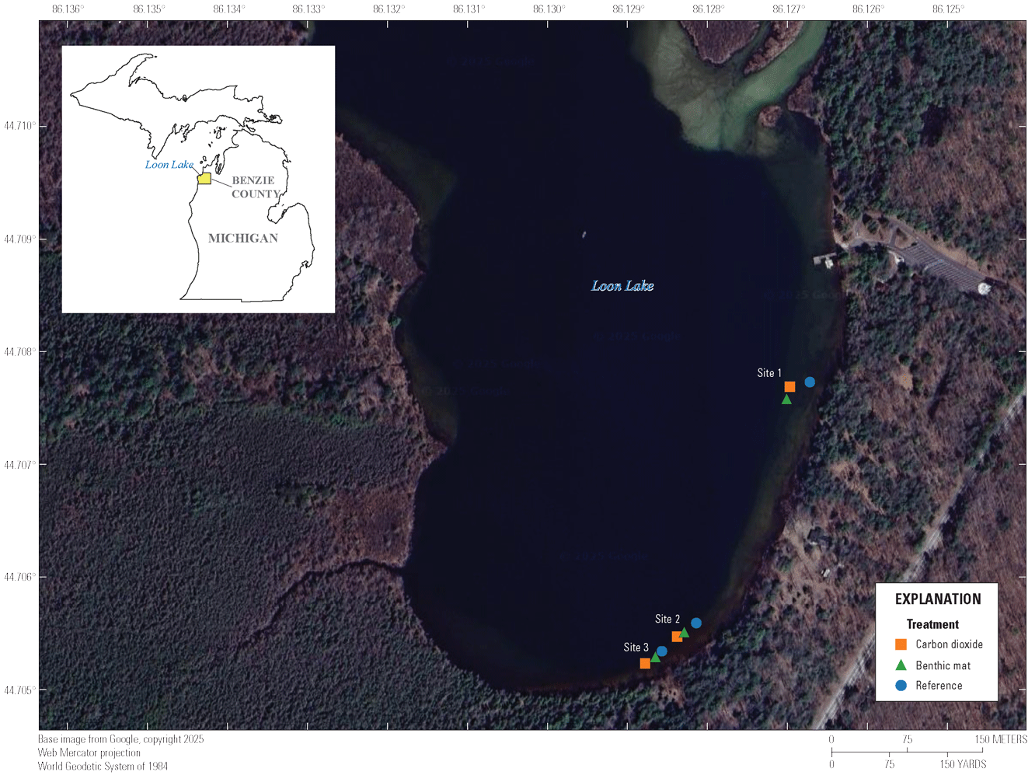The image size is (1035, 775).
Task: Click the Site 3 orange carbon dioxide square
Action: (645, 663)
